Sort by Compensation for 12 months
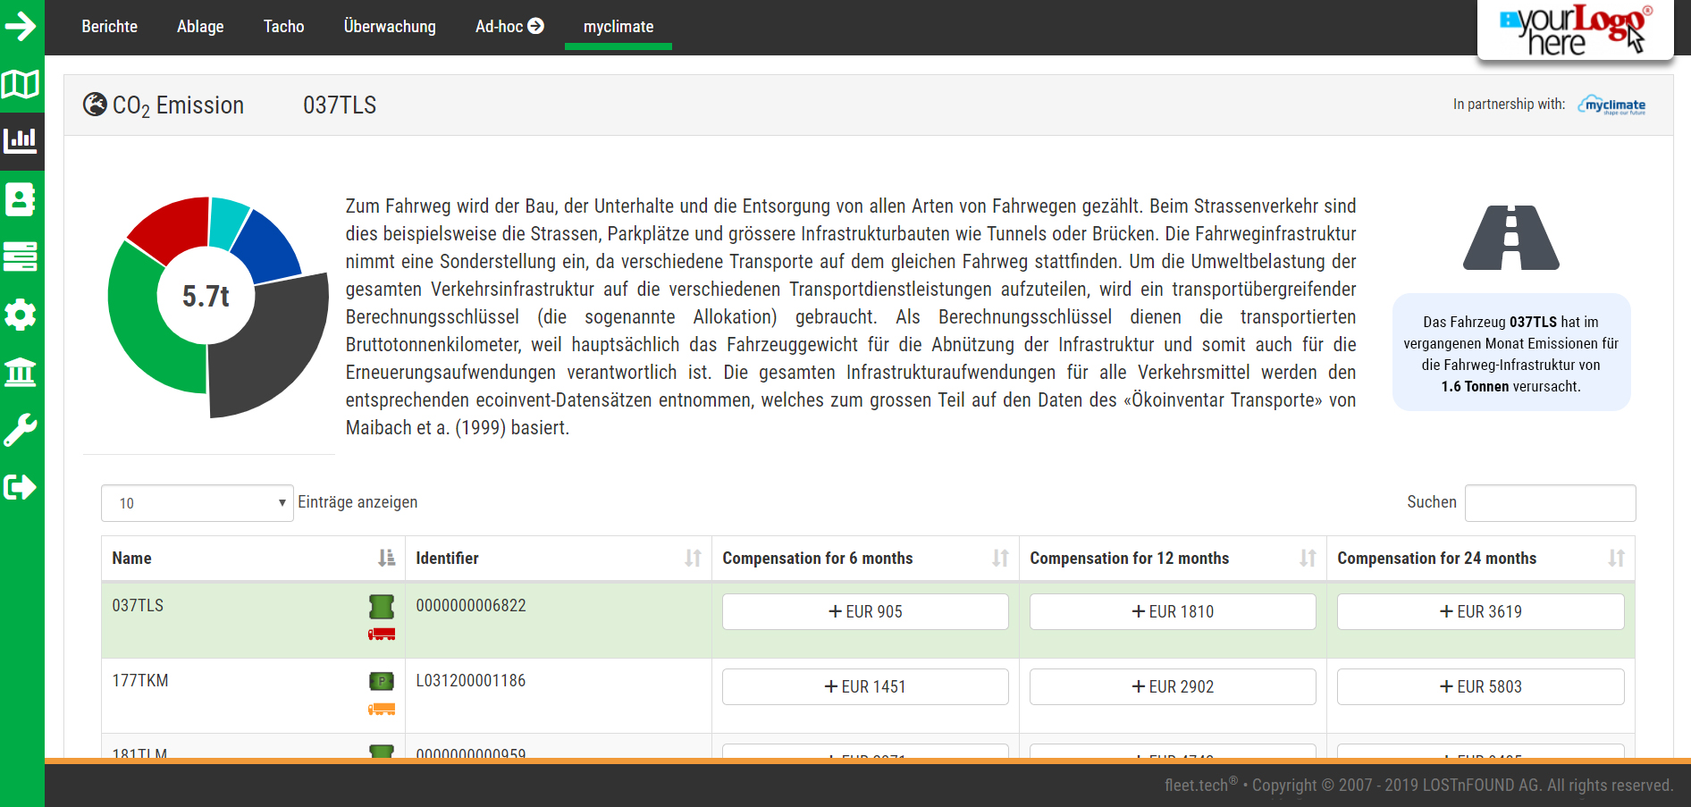The height and width of the screenshot is (807, 1691). click(x=1173, y=558)
